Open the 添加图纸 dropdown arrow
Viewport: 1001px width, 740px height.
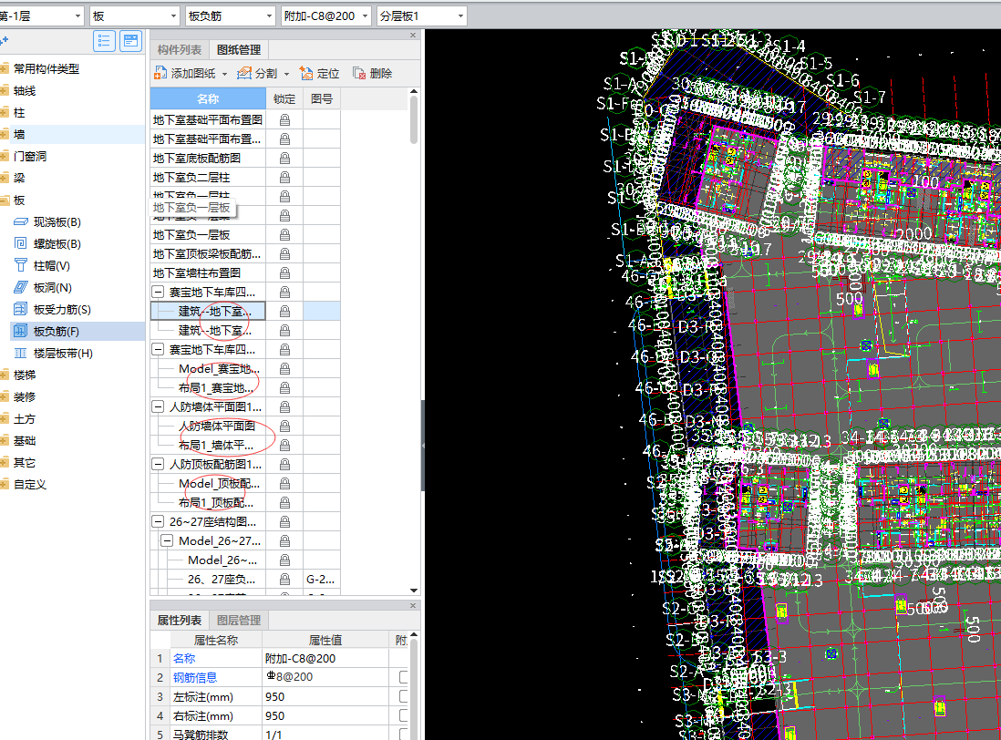pos(224,75)
